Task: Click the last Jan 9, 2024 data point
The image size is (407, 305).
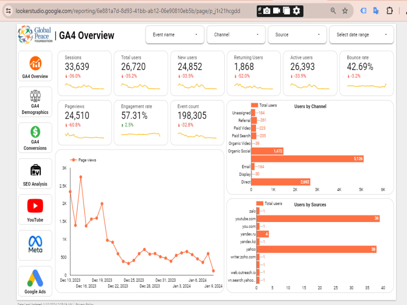Action: tap(213, 271)
